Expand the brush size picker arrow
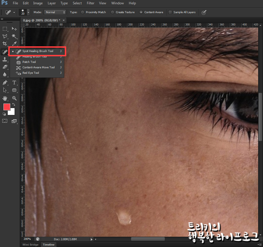The width and height of the screenshot is (263, 247). [x=28, y=12]
